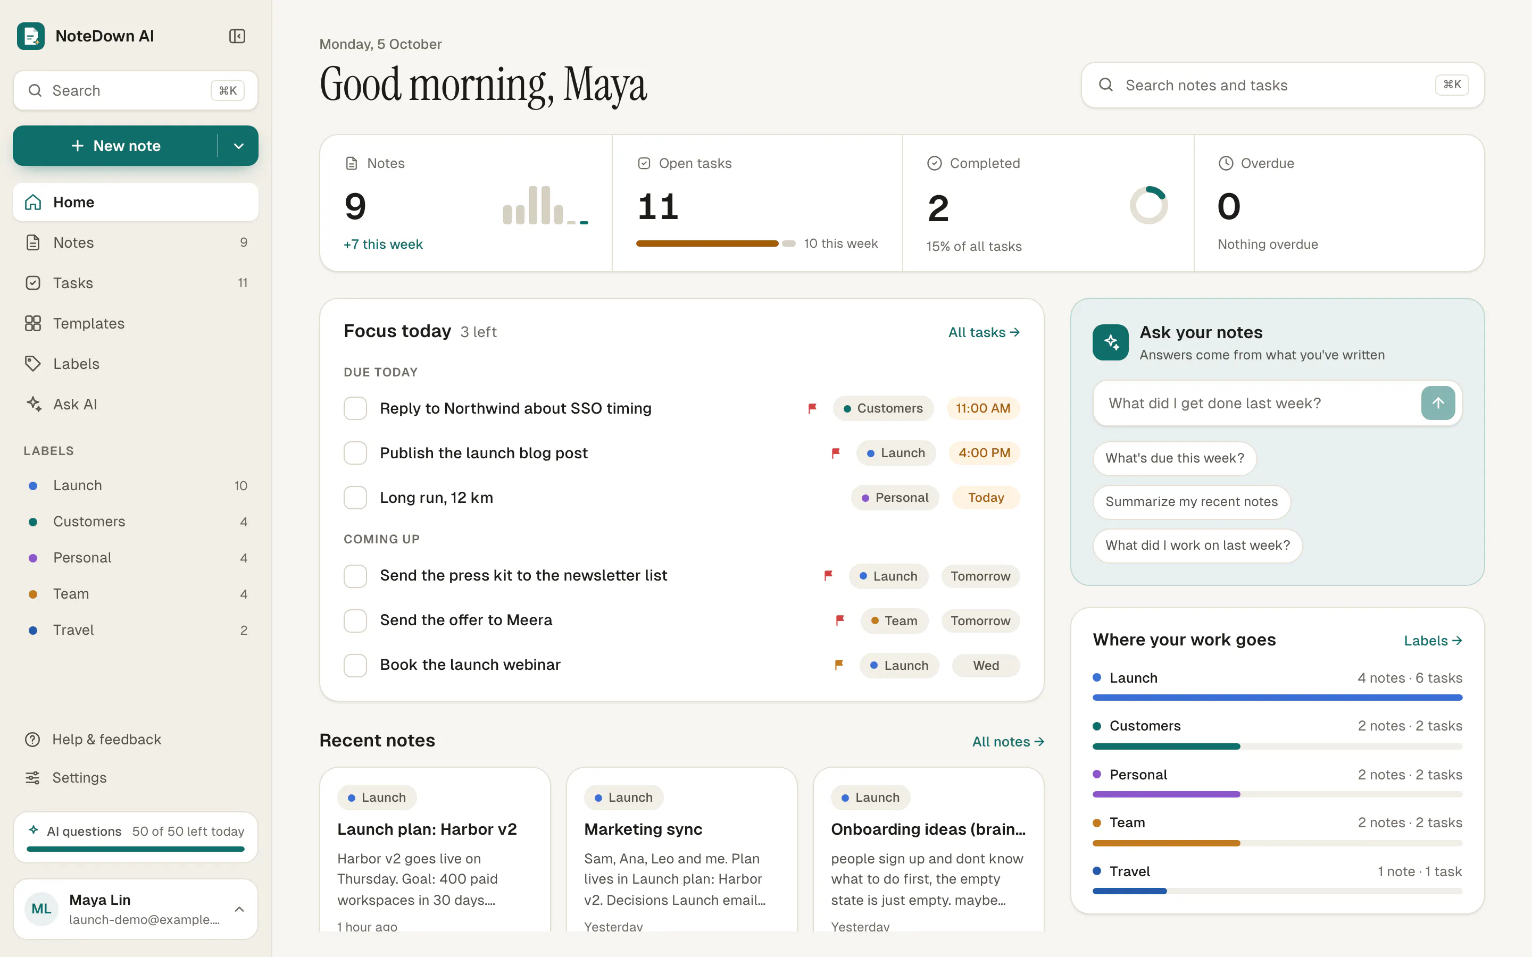This screenshot has height=957, width=1532.
Task: Click the flag on Send the offer to Meera
Action: (840, 620)
